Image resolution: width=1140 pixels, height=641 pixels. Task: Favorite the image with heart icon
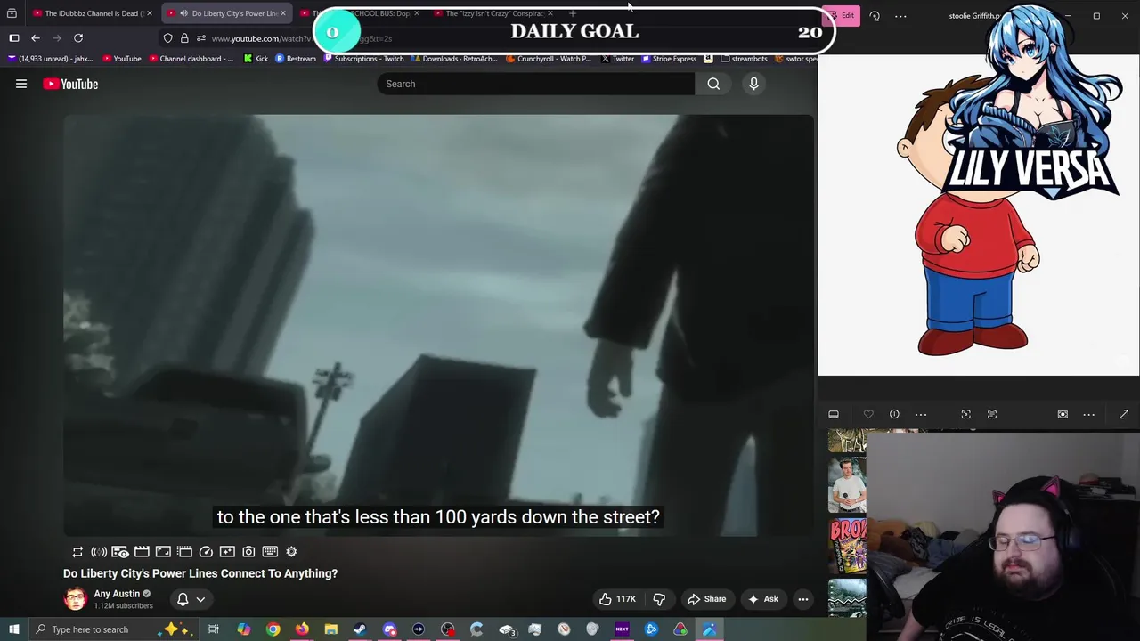[x=868, y=414]
